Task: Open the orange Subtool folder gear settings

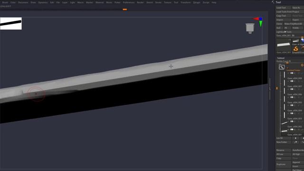Action: (x=302, y=66)
